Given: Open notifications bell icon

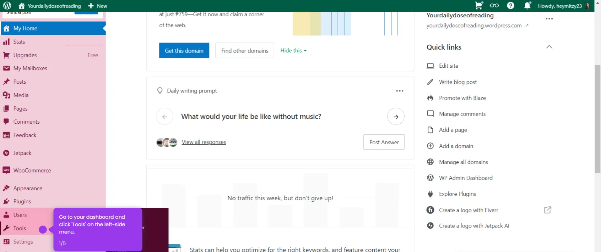Looking at the screenshot, I should pos(527,5).
